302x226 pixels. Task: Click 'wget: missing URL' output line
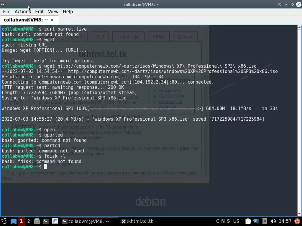[24, 45]
